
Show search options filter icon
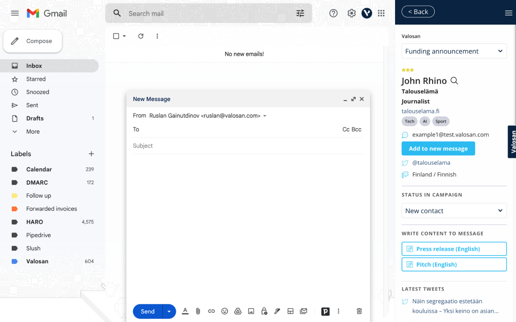tap(300, 13)
